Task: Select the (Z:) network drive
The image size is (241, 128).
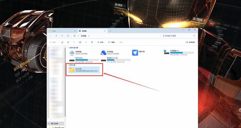Action: 116,60
